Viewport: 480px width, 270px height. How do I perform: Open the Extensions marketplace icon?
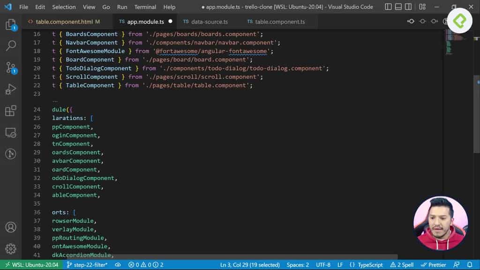(10, 110)
